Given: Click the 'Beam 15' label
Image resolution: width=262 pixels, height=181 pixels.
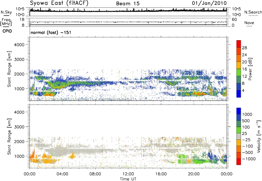Looking at the screenshot, I should tap(128, 4).
